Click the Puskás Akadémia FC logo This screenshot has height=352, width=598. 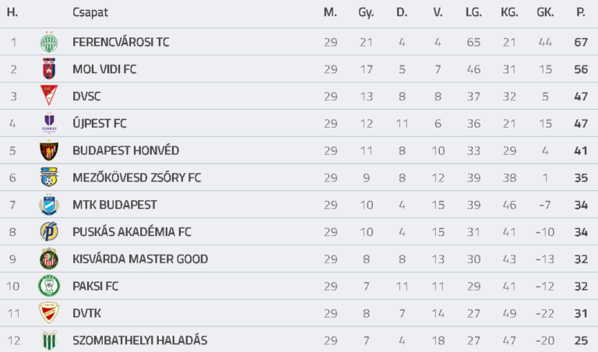click(49, 231)
